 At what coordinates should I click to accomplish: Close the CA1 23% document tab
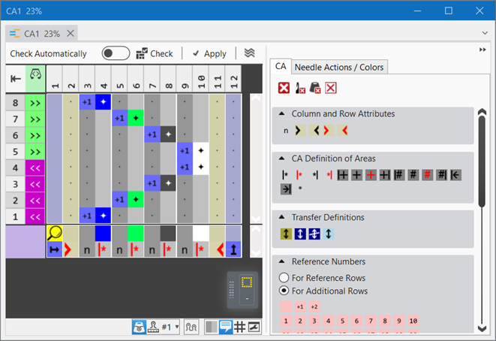pos(71,34)
